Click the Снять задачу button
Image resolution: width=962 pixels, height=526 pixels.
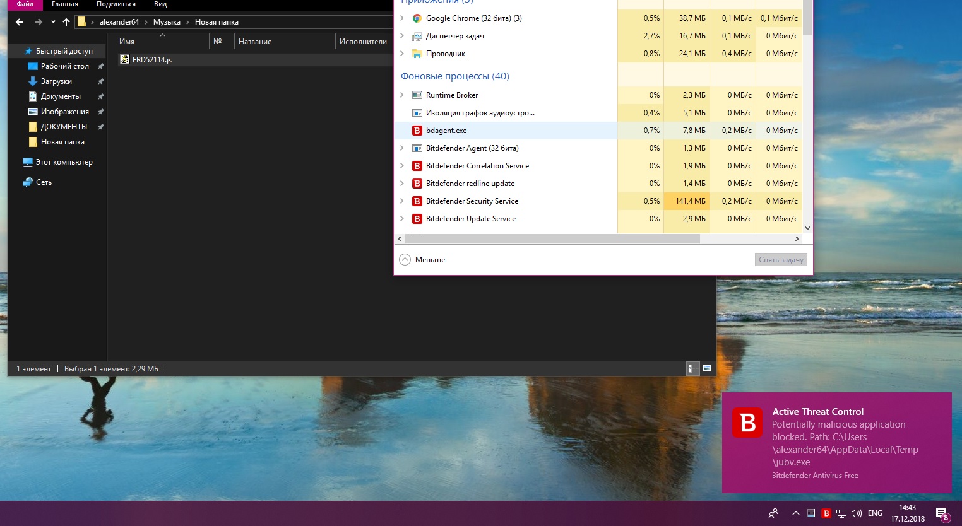[x=781, y=260]
